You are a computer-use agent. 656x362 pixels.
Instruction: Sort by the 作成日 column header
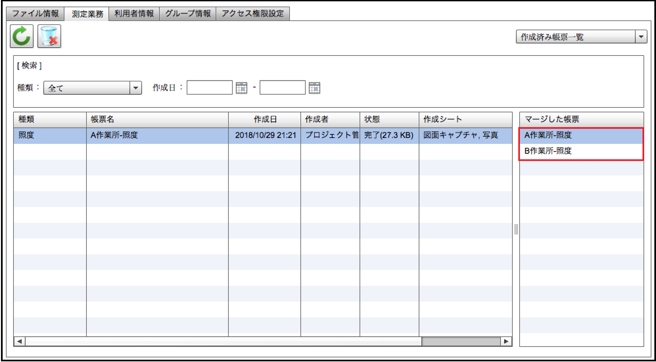coord(265,119)
